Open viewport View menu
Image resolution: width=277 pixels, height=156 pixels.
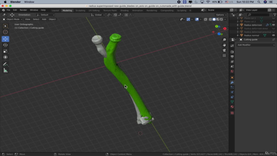pos(27,19)
